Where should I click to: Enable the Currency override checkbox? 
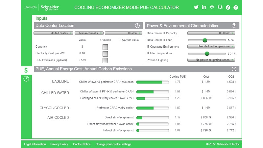tap(105, 47)
